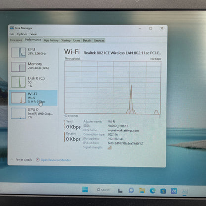Open the File menu
This screenshot has height=206, width=206.
(x=12, y=34)
